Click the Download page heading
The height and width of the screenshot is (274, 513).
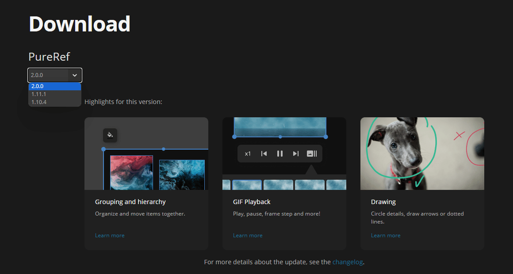click(x=80, y=24)
